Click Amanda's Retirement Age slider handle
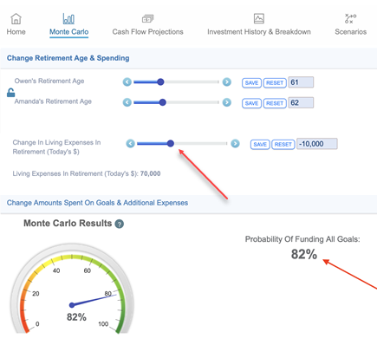 (x=163, y=102)
